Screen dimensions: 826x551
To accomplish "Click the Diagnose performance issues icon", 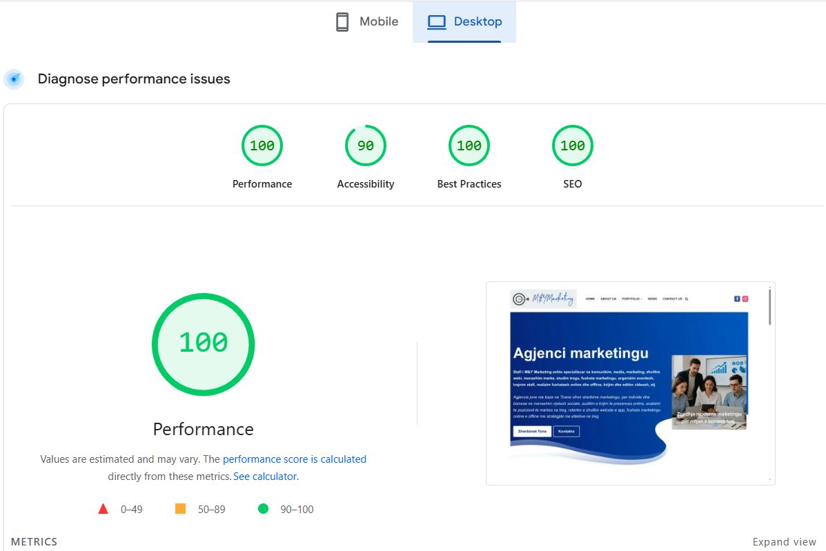I will [x=14, y=79].
